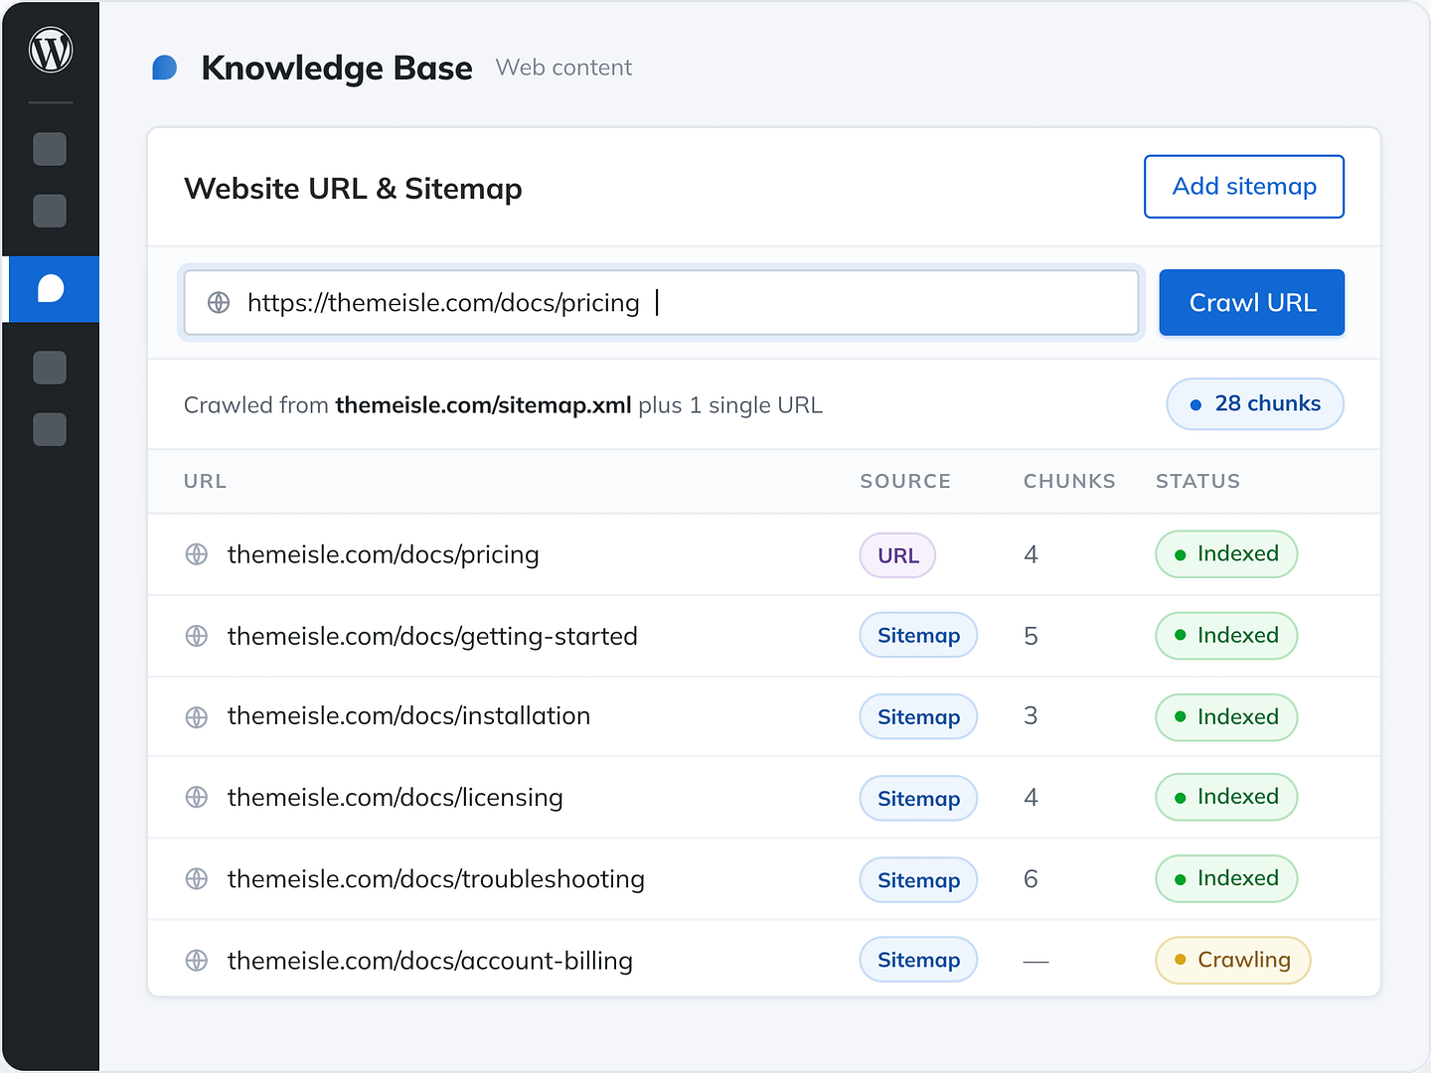
Task: Click the globe icon for troubleshooting row
Action: [197, 878]
